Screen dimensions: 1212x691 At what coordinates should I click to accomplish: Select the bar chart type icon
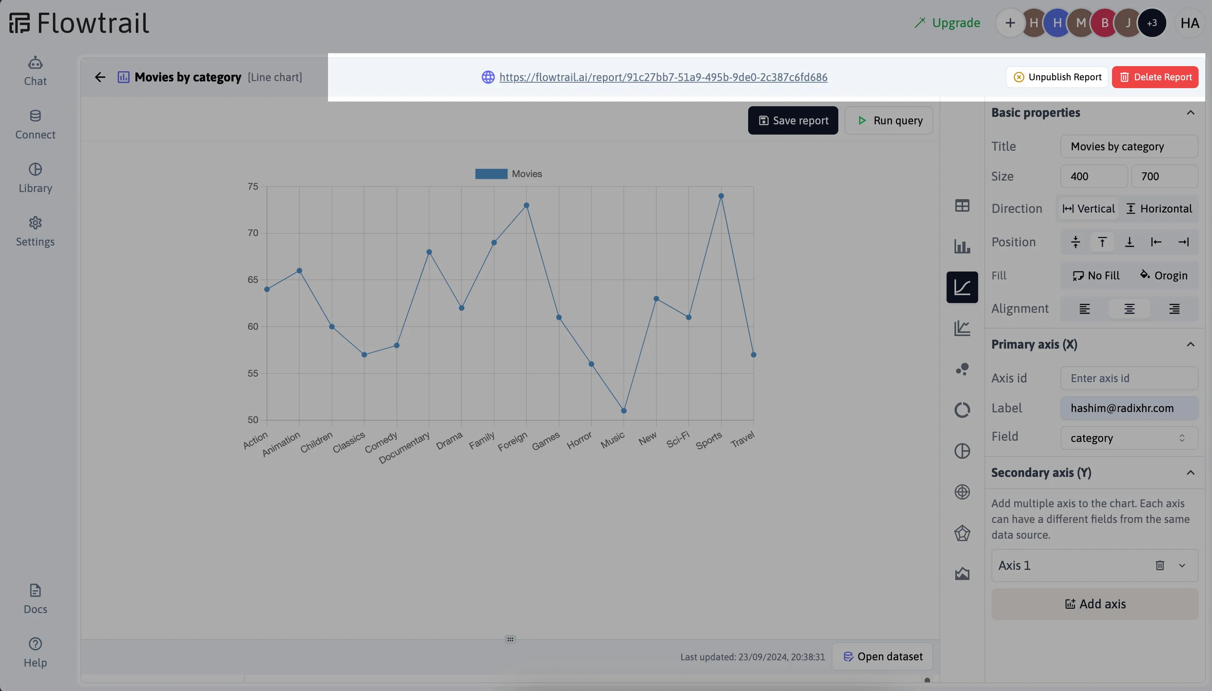(962, 246)
